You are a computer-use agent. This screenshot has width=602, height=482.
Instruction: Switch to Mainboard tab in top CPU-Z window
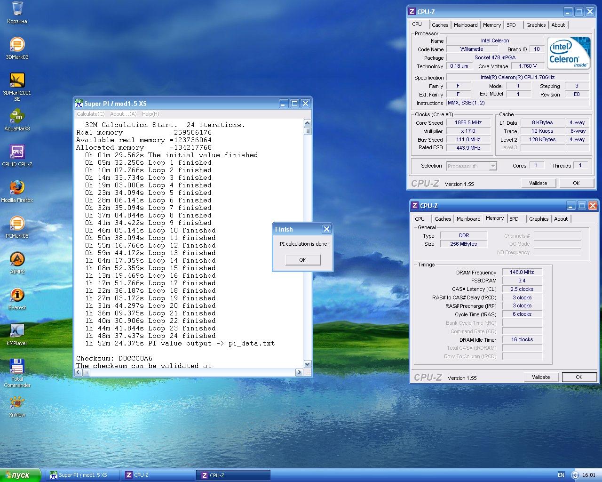[x=466, y=25]
